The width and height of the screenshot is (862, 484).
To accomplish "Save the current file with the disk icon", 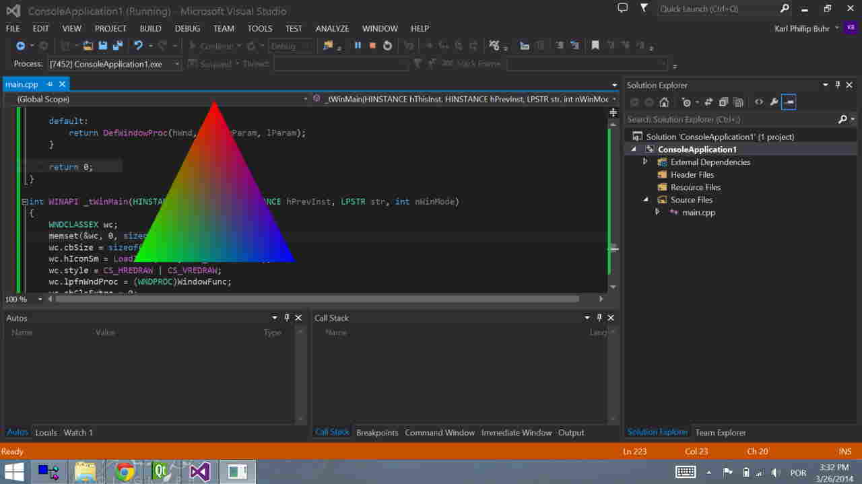I will point(103,46).
